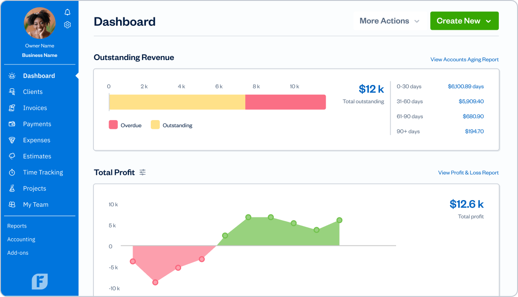Adjust Total Profit chart filters
The image size is (518, 297).
point(142,172)
